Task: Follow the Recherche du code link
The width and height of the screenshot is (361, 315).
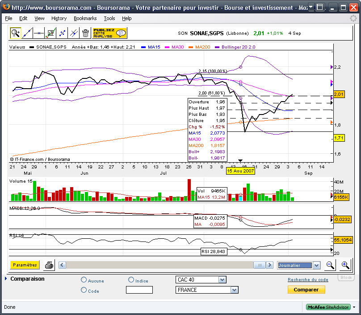Action: coord(308,280)
